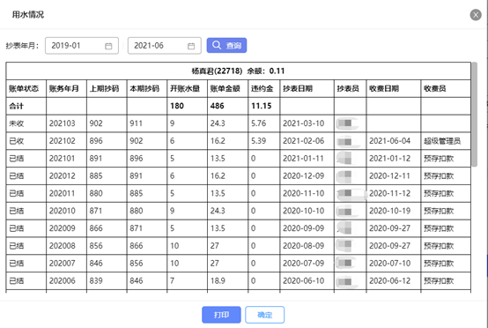Viewport: 488px width, 328px height.
Task: Open calendar icon in start month field
Action: (x=108, y=46)
